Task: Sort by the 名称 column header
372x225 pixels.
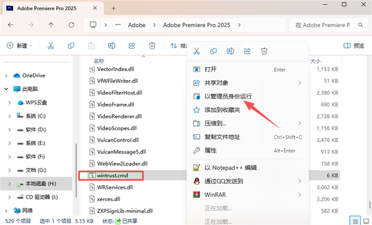Action: tap(99, 61)
